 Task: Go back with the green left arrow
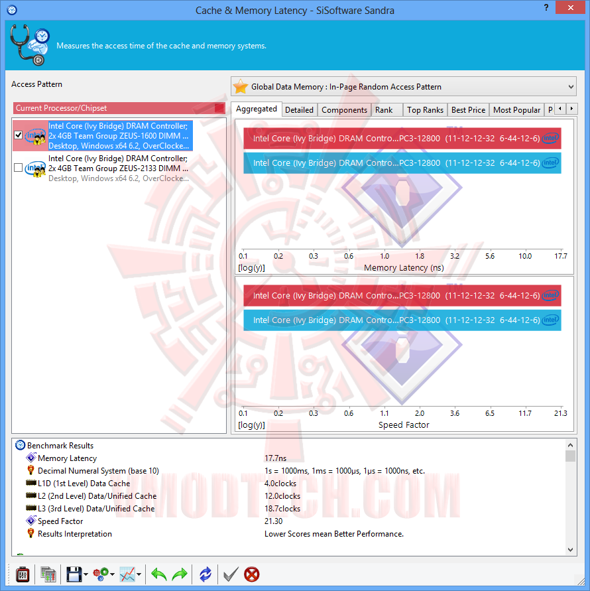click(159, 575)
